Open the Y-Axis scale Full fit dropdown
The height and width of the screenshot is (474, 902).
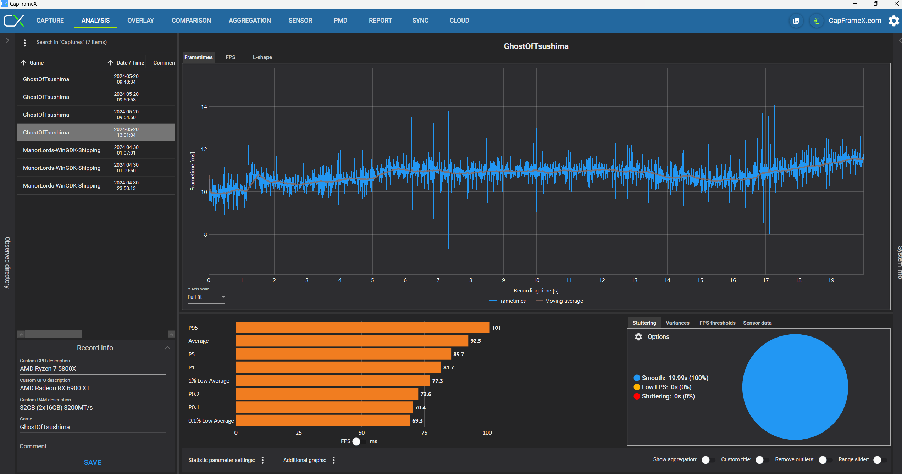206,297
